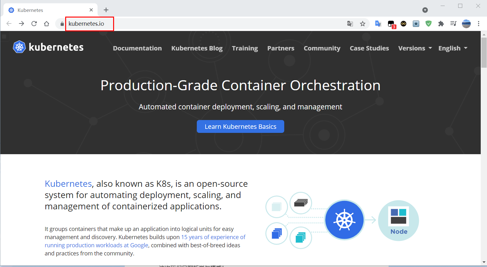Click the scrollbar down arrow
This screenshot has width=487, height=267.
pyautogui.click(x=484, y=262)
